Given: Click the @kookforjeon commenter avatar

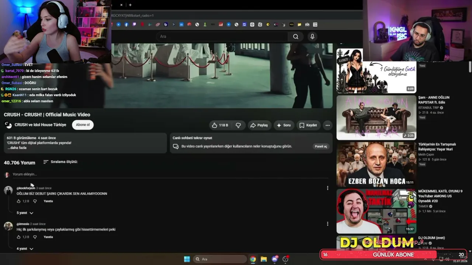Looking at the screenshot, I should click(8, 190).
